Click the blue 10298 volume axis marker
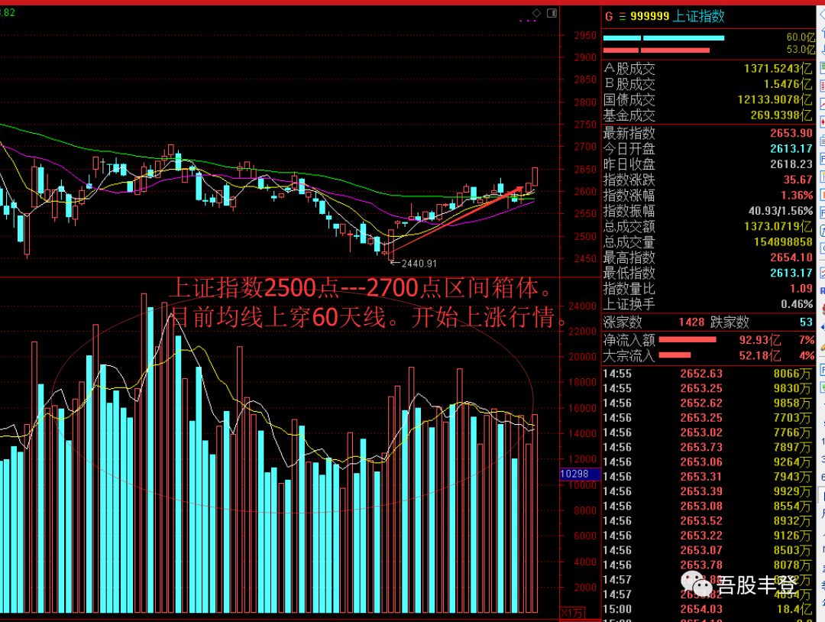825x622 pixels. pos(574,474)
